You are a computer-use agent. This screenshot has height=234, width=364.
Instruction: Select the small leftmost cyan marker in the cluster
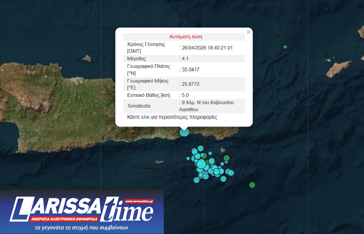pyautogui.click(x=188, y=159)
